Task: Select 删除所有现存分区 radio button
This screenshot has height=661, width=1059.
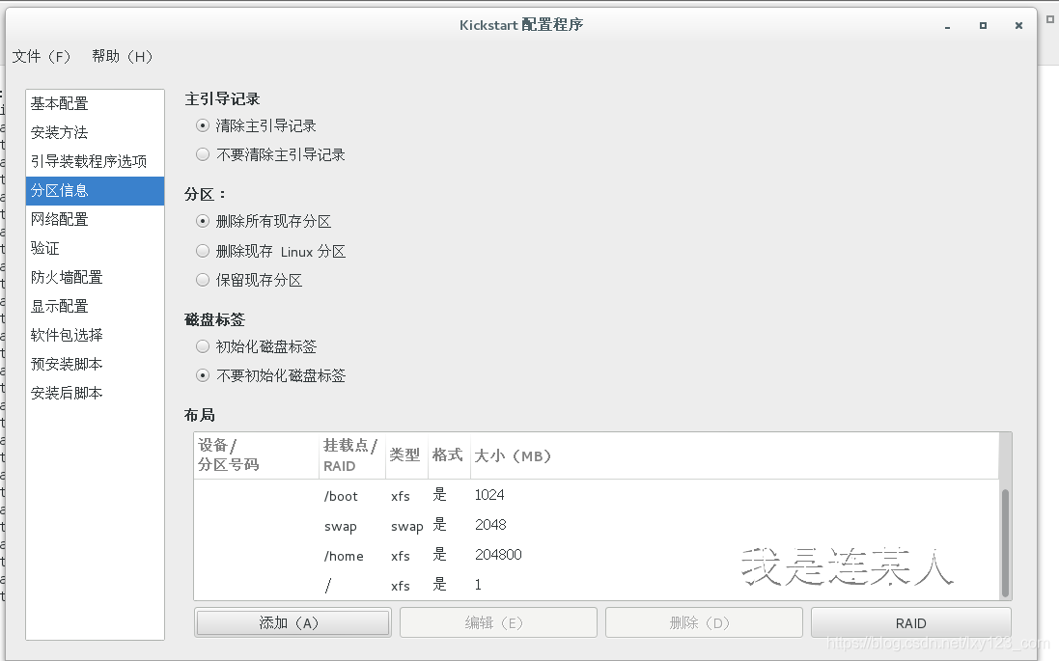Action: point(203,221)
